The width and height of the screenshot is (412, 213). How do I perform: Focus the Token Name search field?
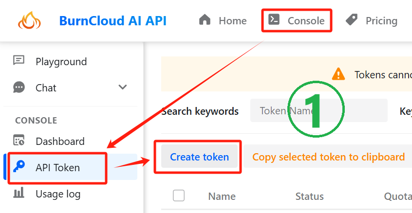point(318,110)
